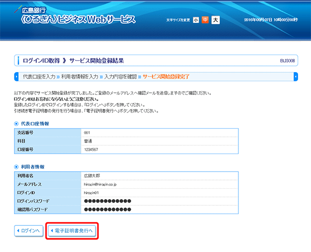Set font size to small (小)
The image size is (311, 252).
point(196,20)
